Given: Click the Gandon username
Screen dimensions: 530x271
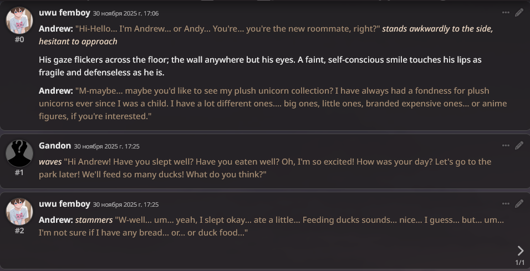Looking at the screenshot, I should click(55, 145).
